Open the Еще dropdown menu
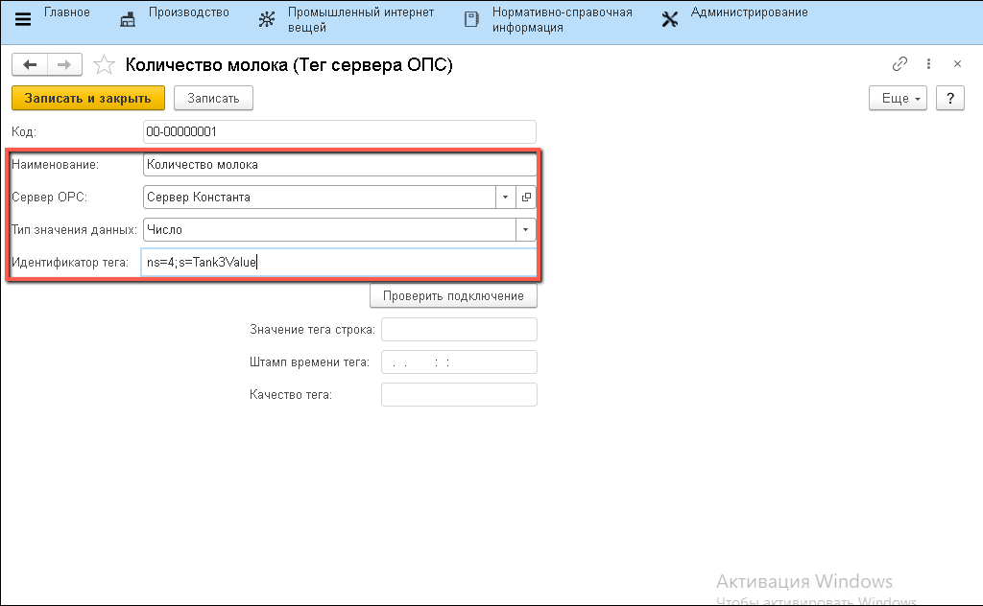This screenshot has width=983, height=606. click(x=898, y=98)
